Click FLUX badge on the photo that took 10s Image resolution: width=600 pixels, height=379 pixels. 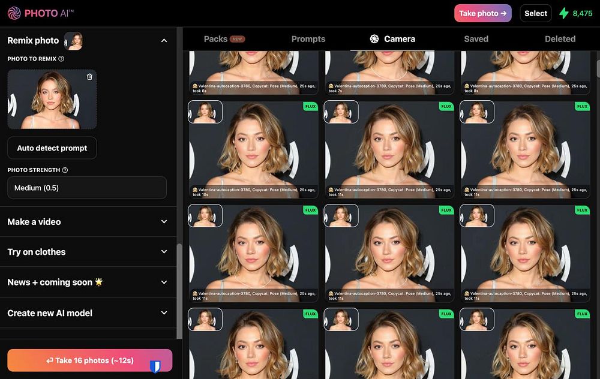[310, 106]
